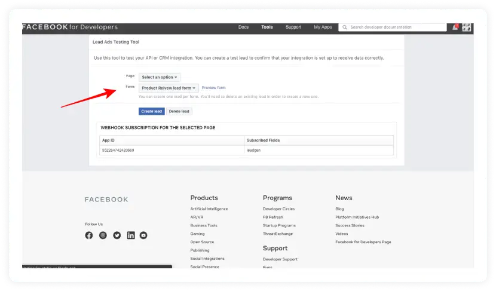This screenshot has height=291, width=496.
Task: Click the Create lead button
Action: (x=152, y=111)
